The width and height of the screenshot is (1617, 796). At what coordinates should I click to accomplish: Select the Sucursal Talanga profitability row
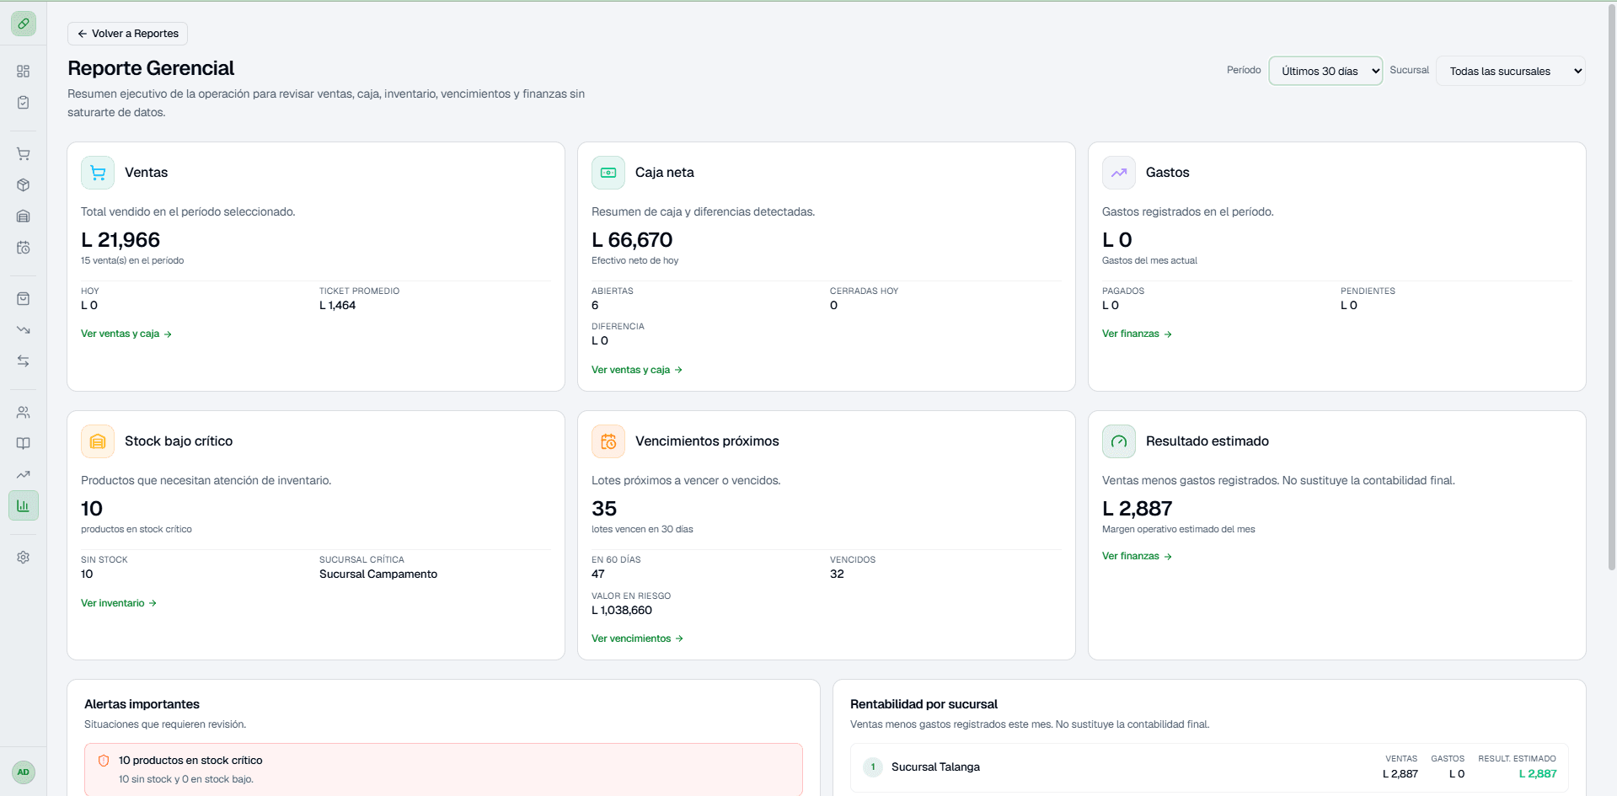tap(1209, 767)
